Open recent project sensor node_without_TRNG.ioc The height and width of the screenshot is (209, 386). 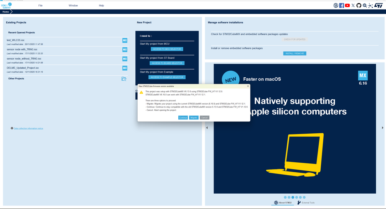(24, 59)
